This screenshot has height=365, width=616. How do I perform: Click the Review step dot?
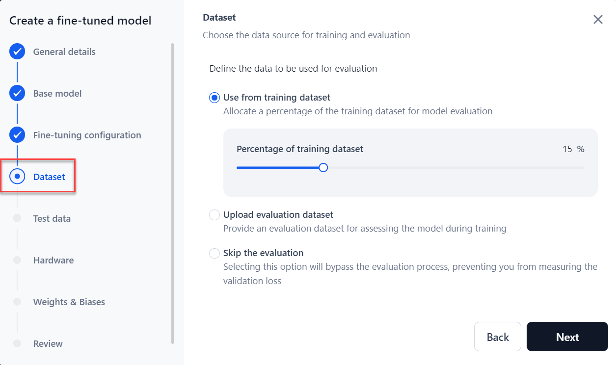[x=17, y=343]
